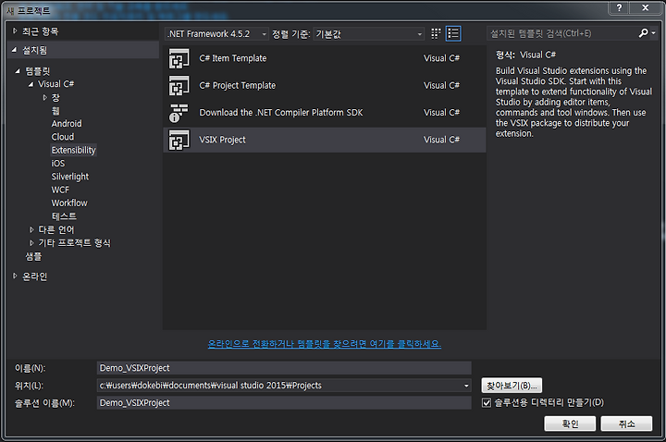Click the online templates search link
This screenshot has height=442, width=666.
click(325, 343)
